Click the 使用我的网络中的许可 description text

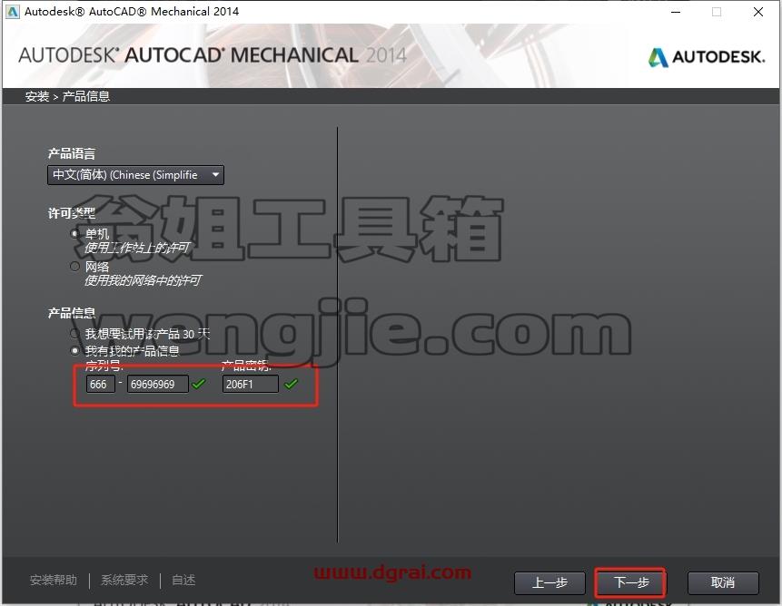coord(143,280)
